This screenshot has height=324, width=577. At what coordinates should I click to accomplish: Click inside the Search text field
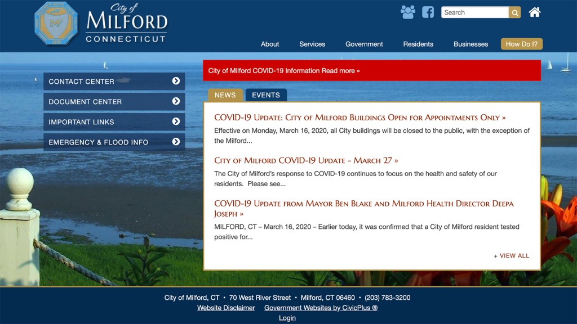click(x=474, y=12)
